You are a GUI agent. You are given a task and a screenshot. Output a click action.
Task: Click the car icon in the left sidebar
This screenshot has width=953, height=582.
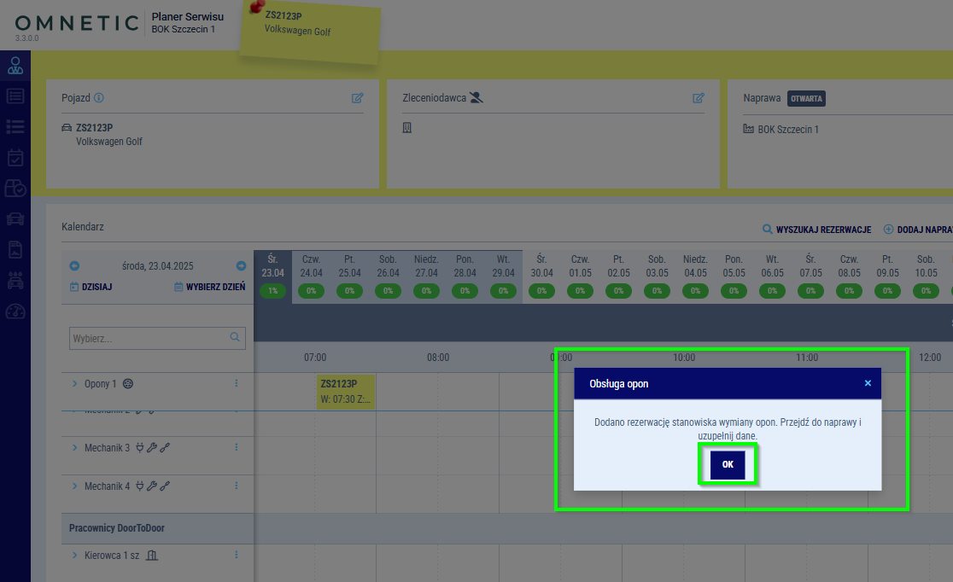tap(15, 218)
